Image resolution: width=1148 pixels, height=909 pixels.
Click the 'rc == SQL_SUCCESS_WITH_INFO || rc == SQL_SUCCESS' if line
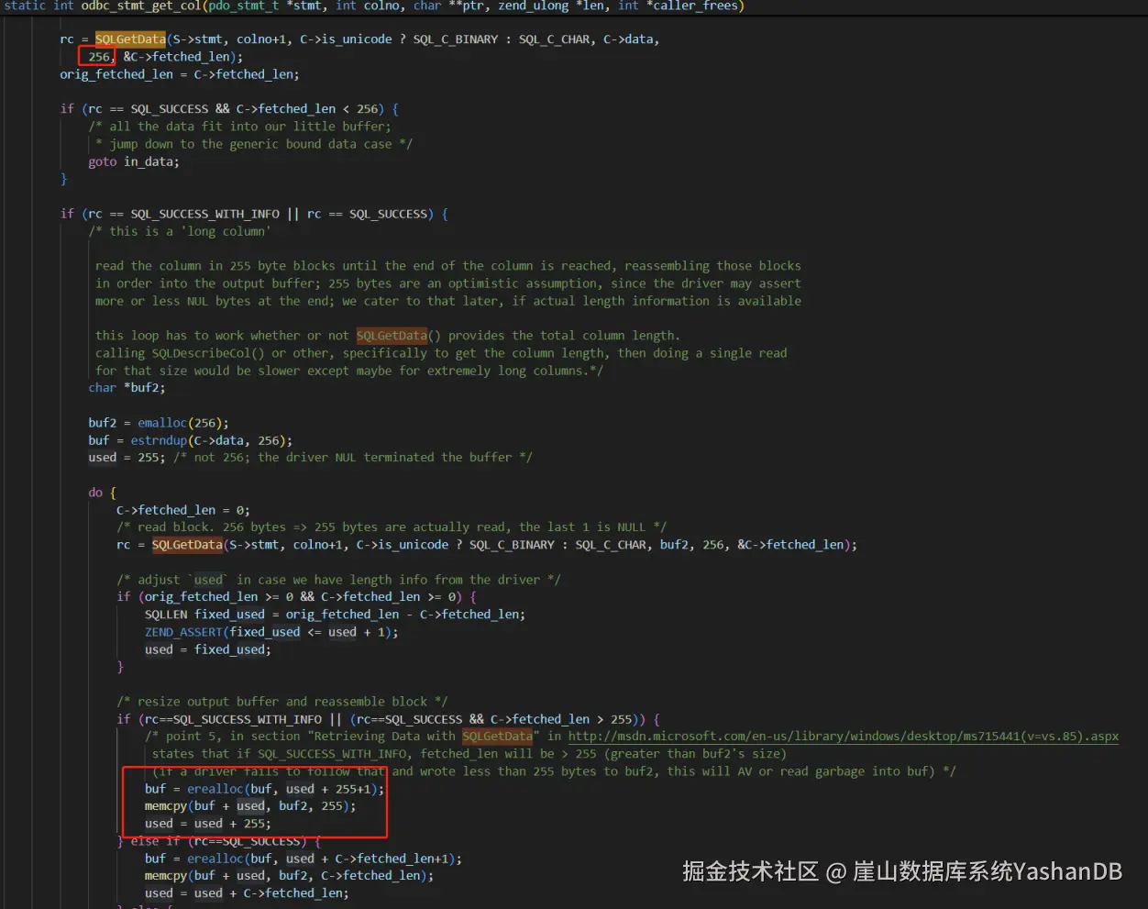tap(254, 214)
